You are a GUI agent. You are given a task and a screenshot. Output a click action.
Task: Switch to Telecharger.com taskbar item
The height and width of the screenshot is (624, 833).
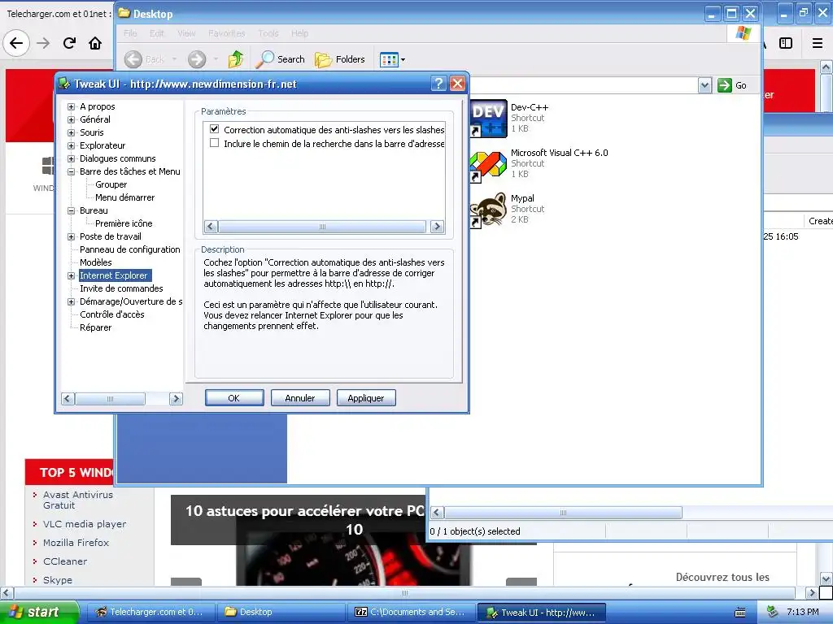coord(150,613)
